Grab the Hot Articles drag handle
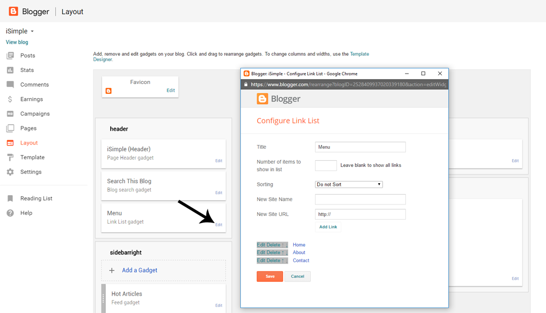Viewport: 546px width, 313px height. [x=103, y=298]
